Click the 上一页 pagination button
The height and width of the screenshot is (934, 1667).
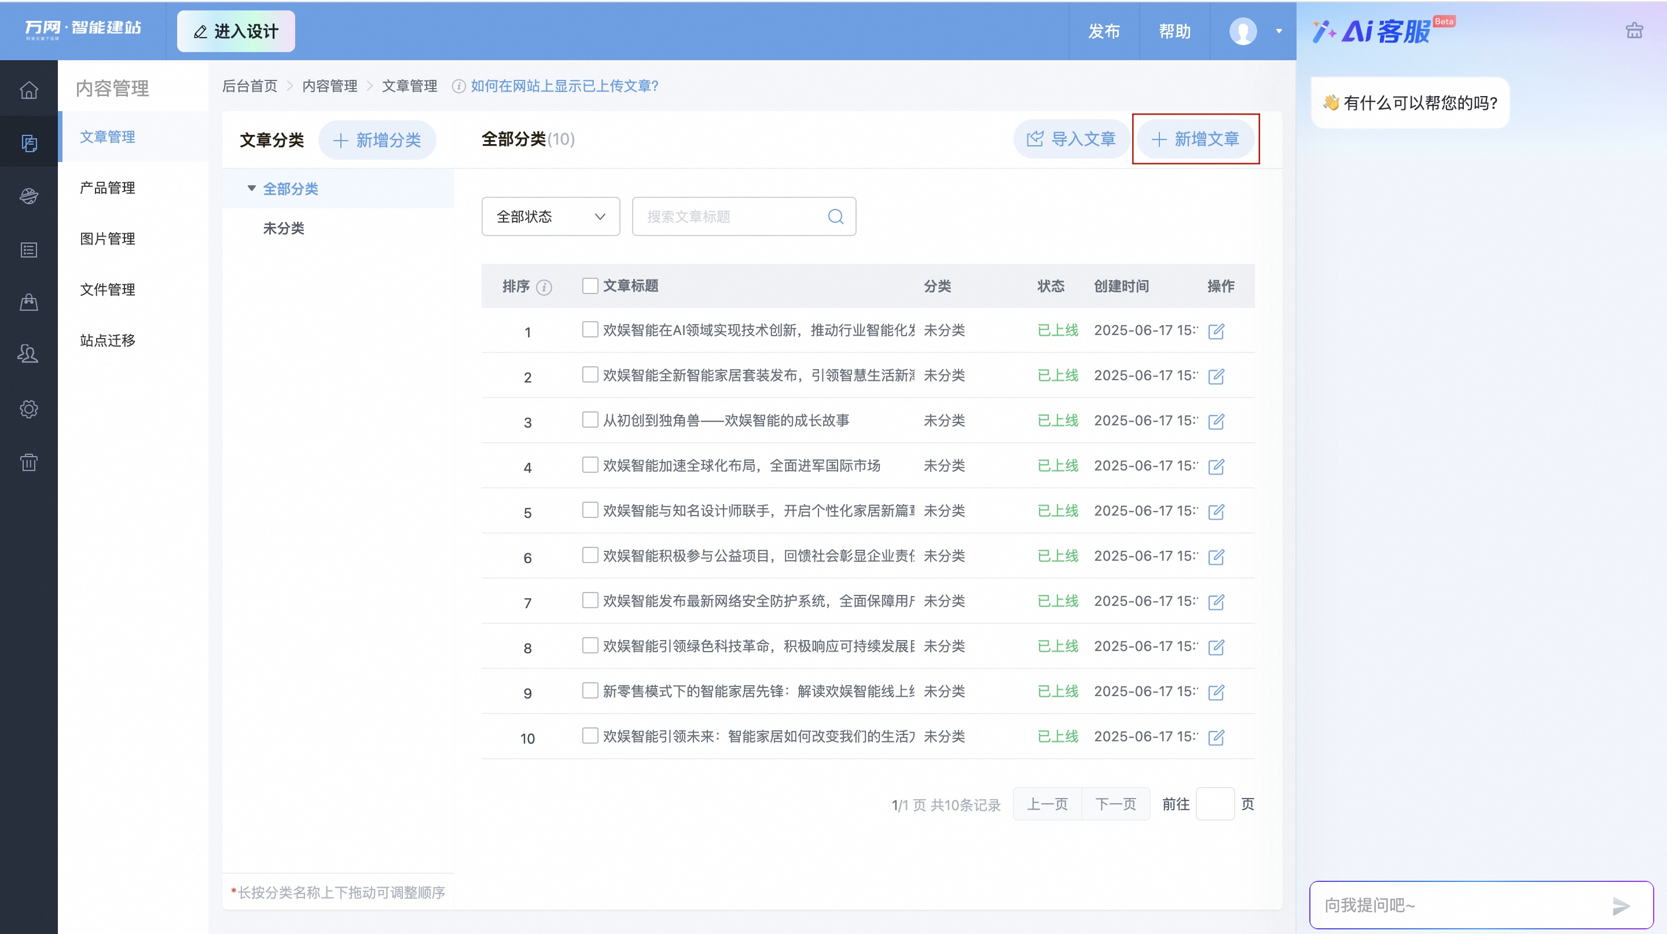(1047, 804)
